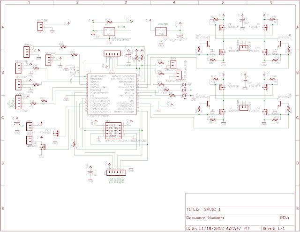Select the 3.0v regulator IC3 box
Image resolution: width=300 pixels, height=232 pixels.
tap(161, 31)
